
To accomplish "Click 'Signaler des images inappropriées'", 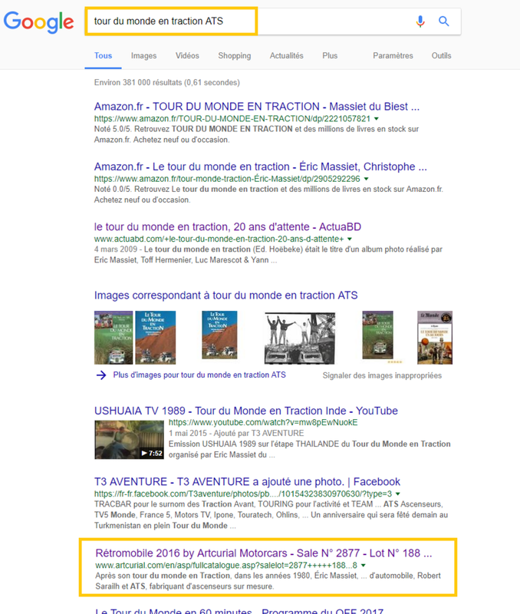I will [x=382, y=375].
